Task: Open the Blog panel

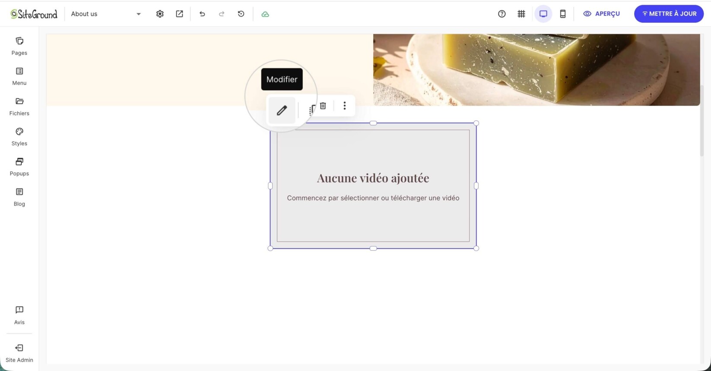Action: 19,197
